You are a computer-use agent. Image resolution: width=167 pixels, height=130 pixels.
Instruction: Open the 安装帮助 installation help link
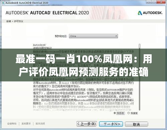pos(12,124)
